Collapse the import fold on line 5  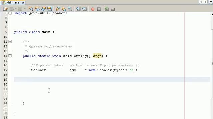coord(10,13)
